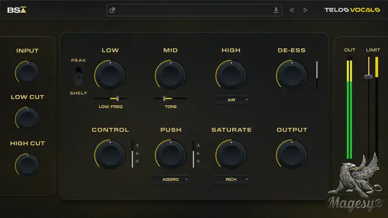Screen dimensions: 388x218
Task: Click the LIMIT threshold slider handle
Action: 369,77
